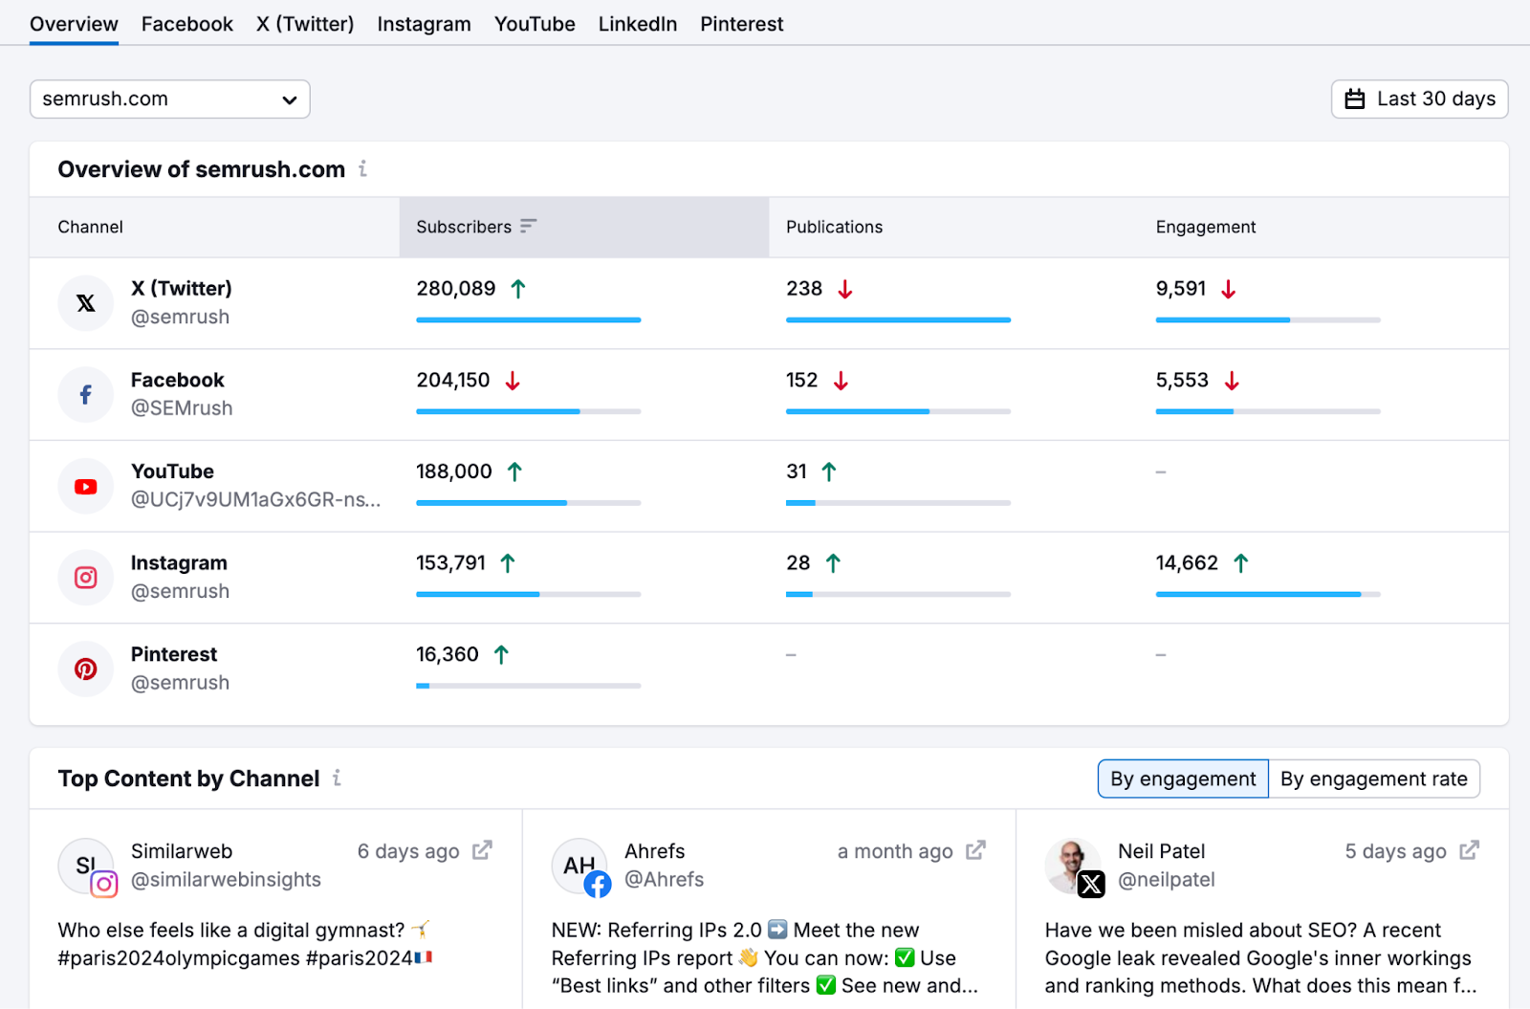Open the Last 30 days date picker
Image resolution: width=1530 pixels, height=1009 pixels.
click(1419, 99)
